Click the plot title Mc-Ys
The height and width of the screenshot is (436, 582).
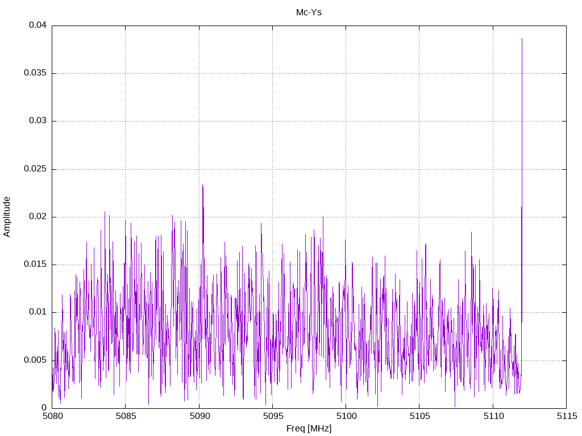pos(309,12)
